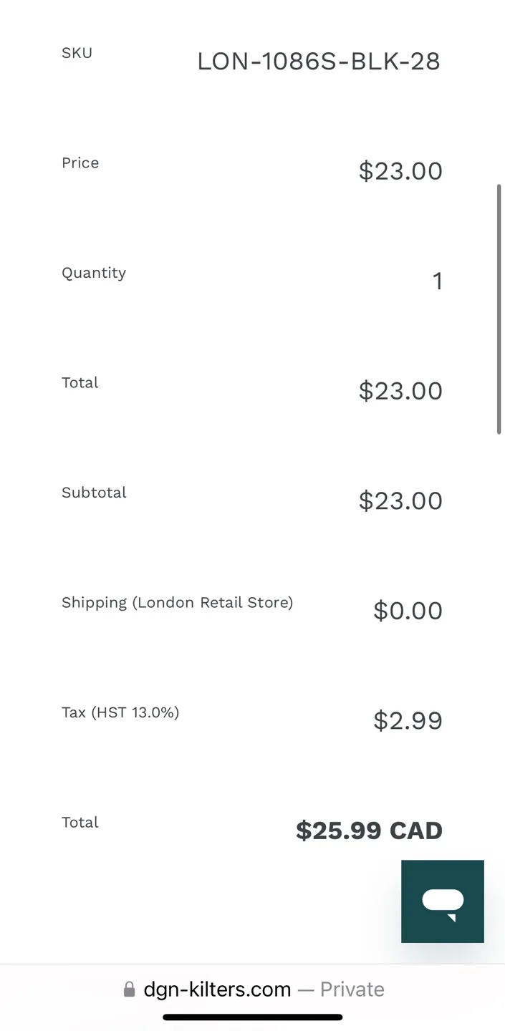Tap the Quantity value 1
The width and height of the screenshot is (505, 1031).
437,281
